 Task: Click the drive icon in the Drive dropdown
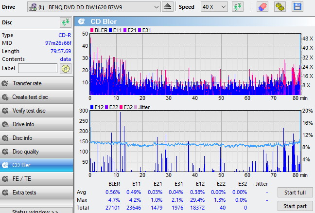[x=33, y=7]
